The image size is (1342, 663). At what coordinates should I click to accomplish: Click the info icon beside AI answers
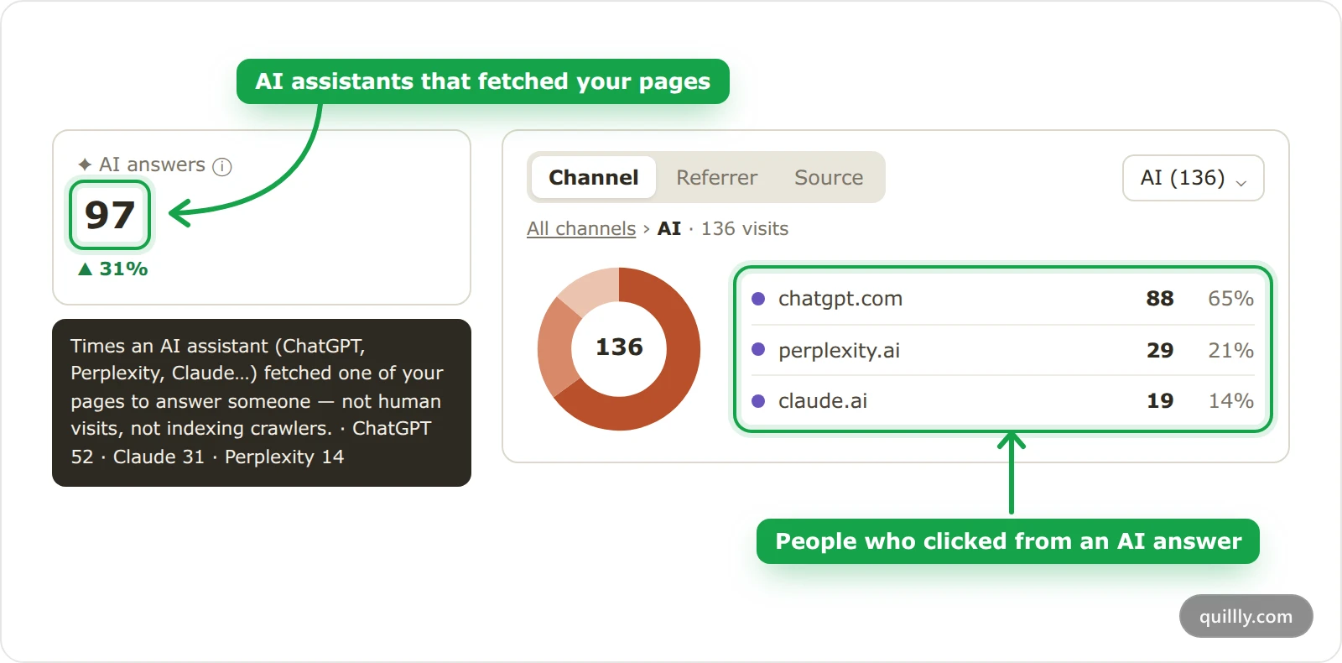tap(222, 166)
